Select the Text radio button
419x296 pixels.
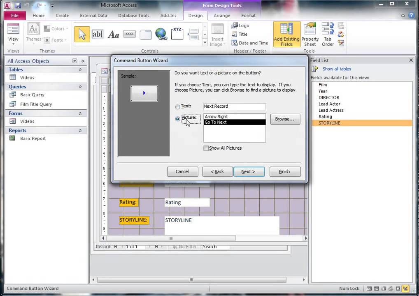[x=177, y=107]
